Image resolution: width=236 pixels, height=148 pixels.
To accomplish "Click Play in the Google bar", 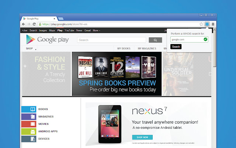I will click(60, 30).
